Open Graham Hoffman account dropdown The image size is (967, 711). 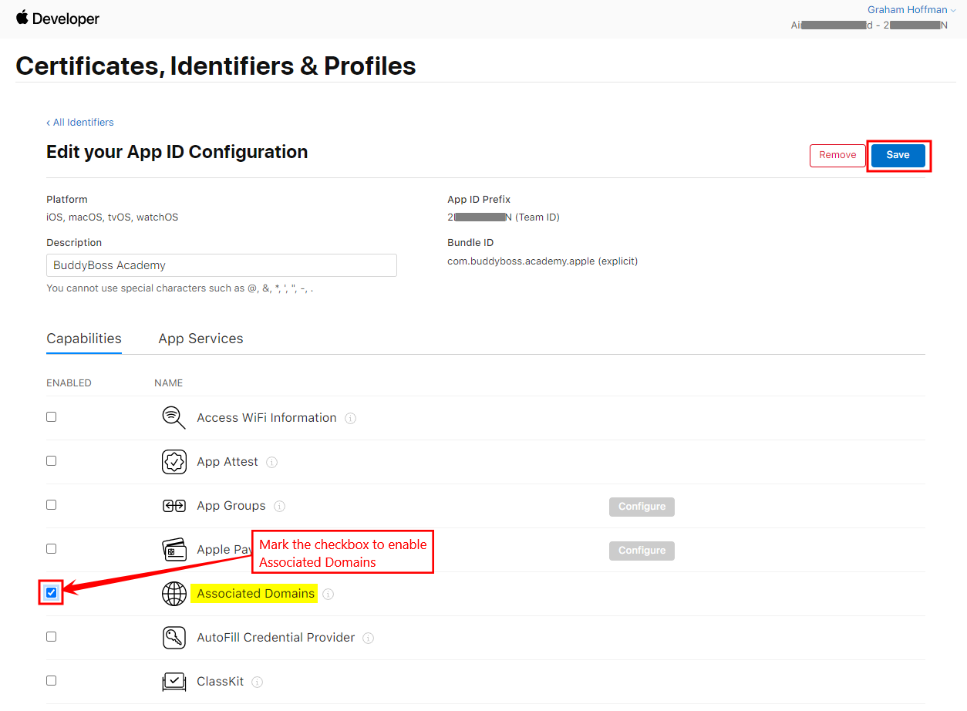click(911, 10)
